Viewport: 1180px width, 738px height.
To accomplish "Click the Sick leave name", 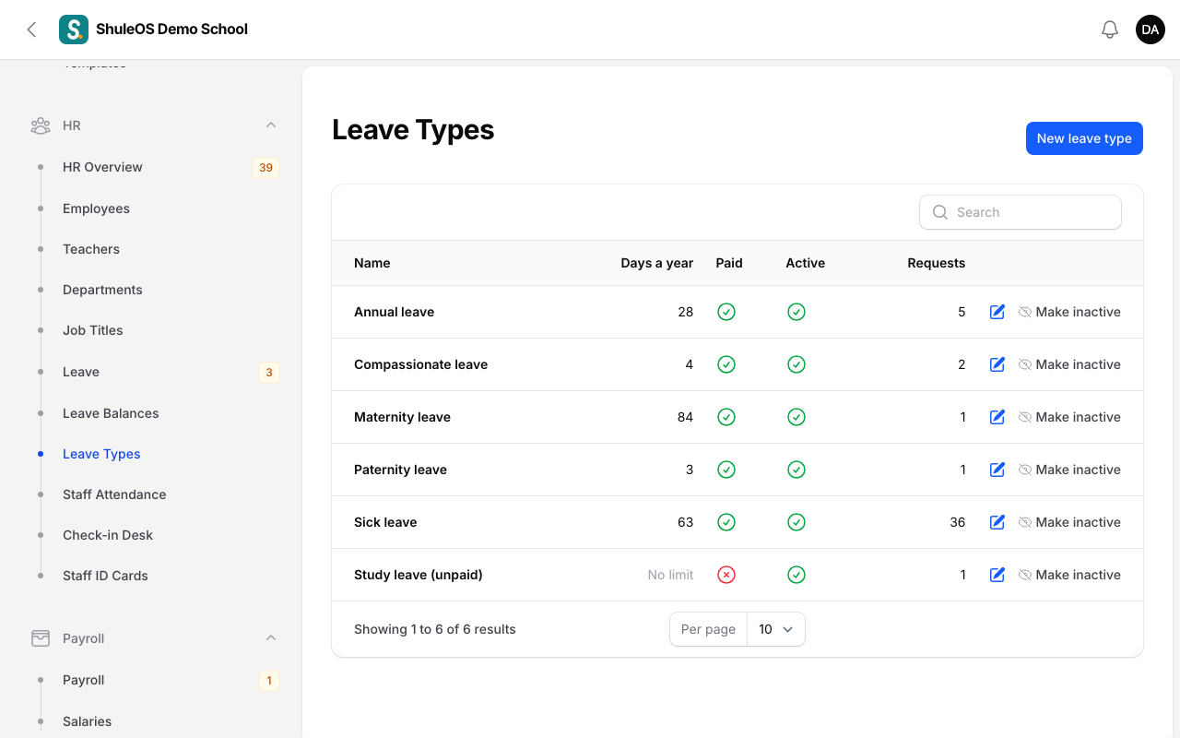I will point(385,522).
